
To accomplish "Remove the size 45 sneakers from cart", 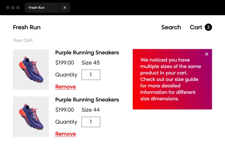I will (65, 87).
